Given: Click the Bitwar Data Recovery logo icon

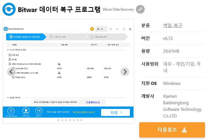Looking at the screenshot, I should coord(9,9).
